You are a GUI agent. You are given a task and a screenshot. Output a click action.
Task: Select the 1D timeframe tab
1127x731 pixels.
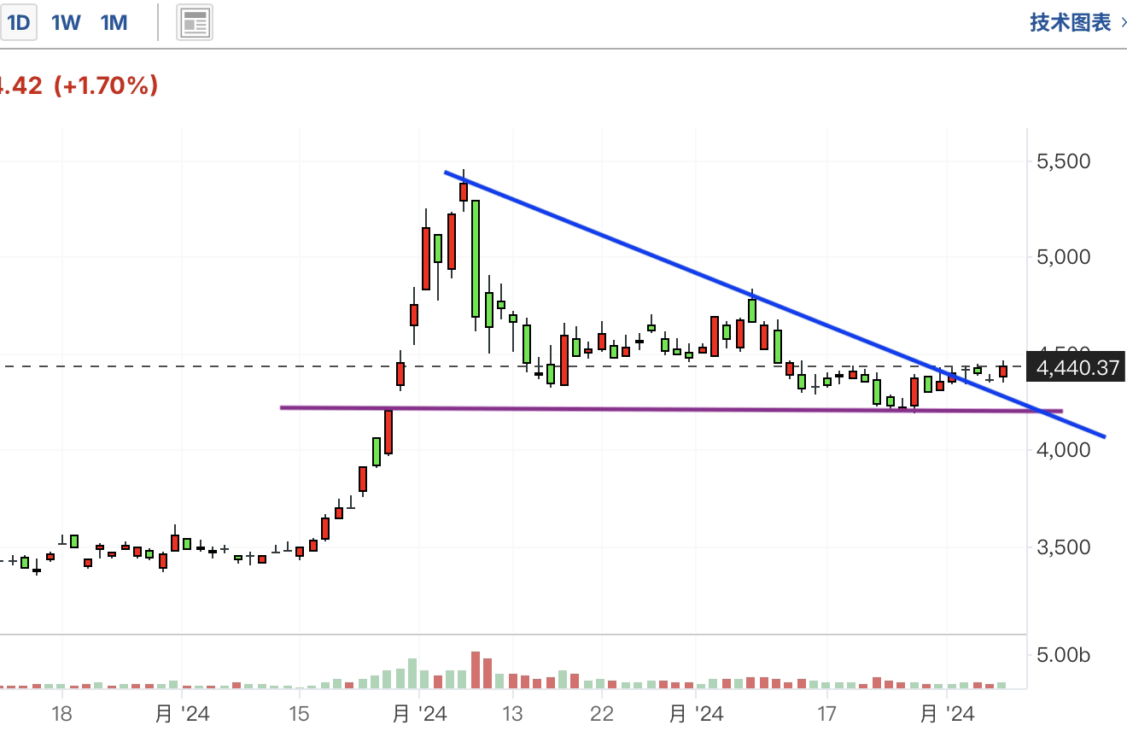pos(17,23)
